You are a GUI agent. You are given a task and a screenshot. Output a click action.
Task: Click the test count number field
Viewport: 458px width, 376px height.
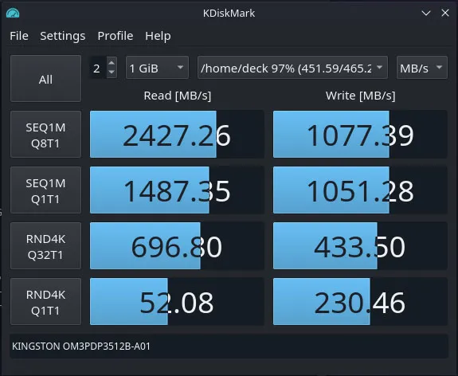97,68
